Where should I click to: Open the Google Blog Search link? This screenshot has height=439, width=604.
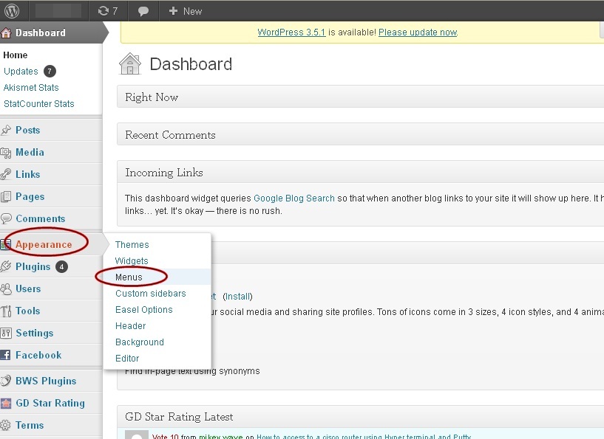coord(294,198)
